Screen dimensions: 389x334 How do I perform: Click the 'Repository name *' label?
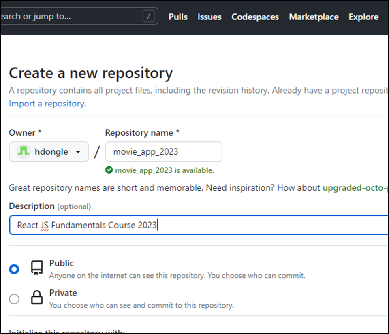[142, 132]
